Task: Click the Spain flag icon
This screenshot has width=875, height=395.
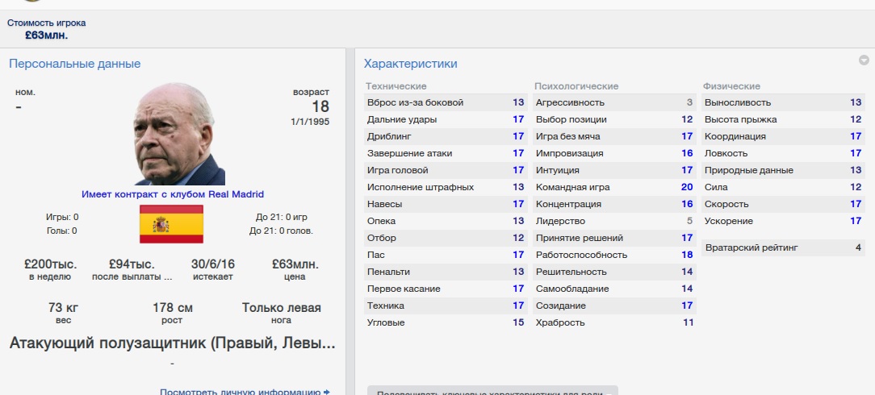Action: pyautogui.click(x=171, y=224)
